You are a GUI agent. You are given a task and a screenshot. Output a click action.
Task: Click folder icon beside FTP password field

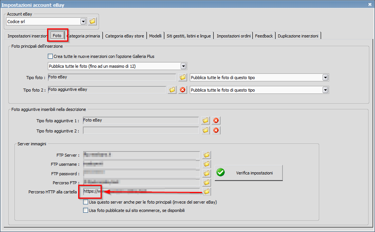point(206,173)
